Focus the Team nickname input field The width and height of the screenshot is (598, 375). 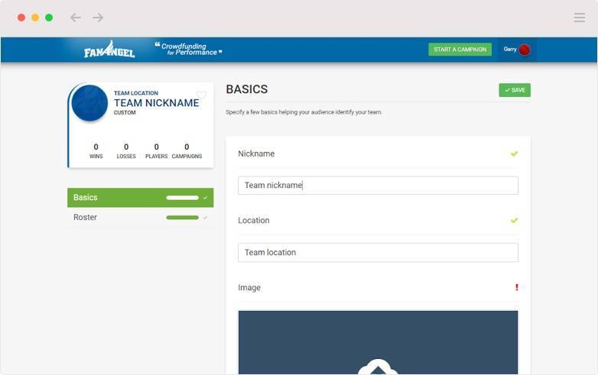pyautogui.click(x=378, y=186)
